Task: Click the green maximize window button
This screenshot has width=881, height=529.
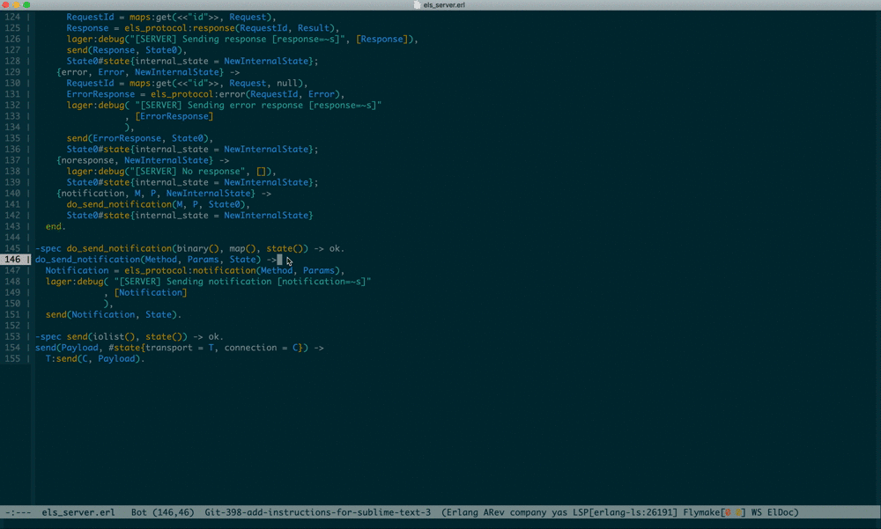Action: pos(26,5)
